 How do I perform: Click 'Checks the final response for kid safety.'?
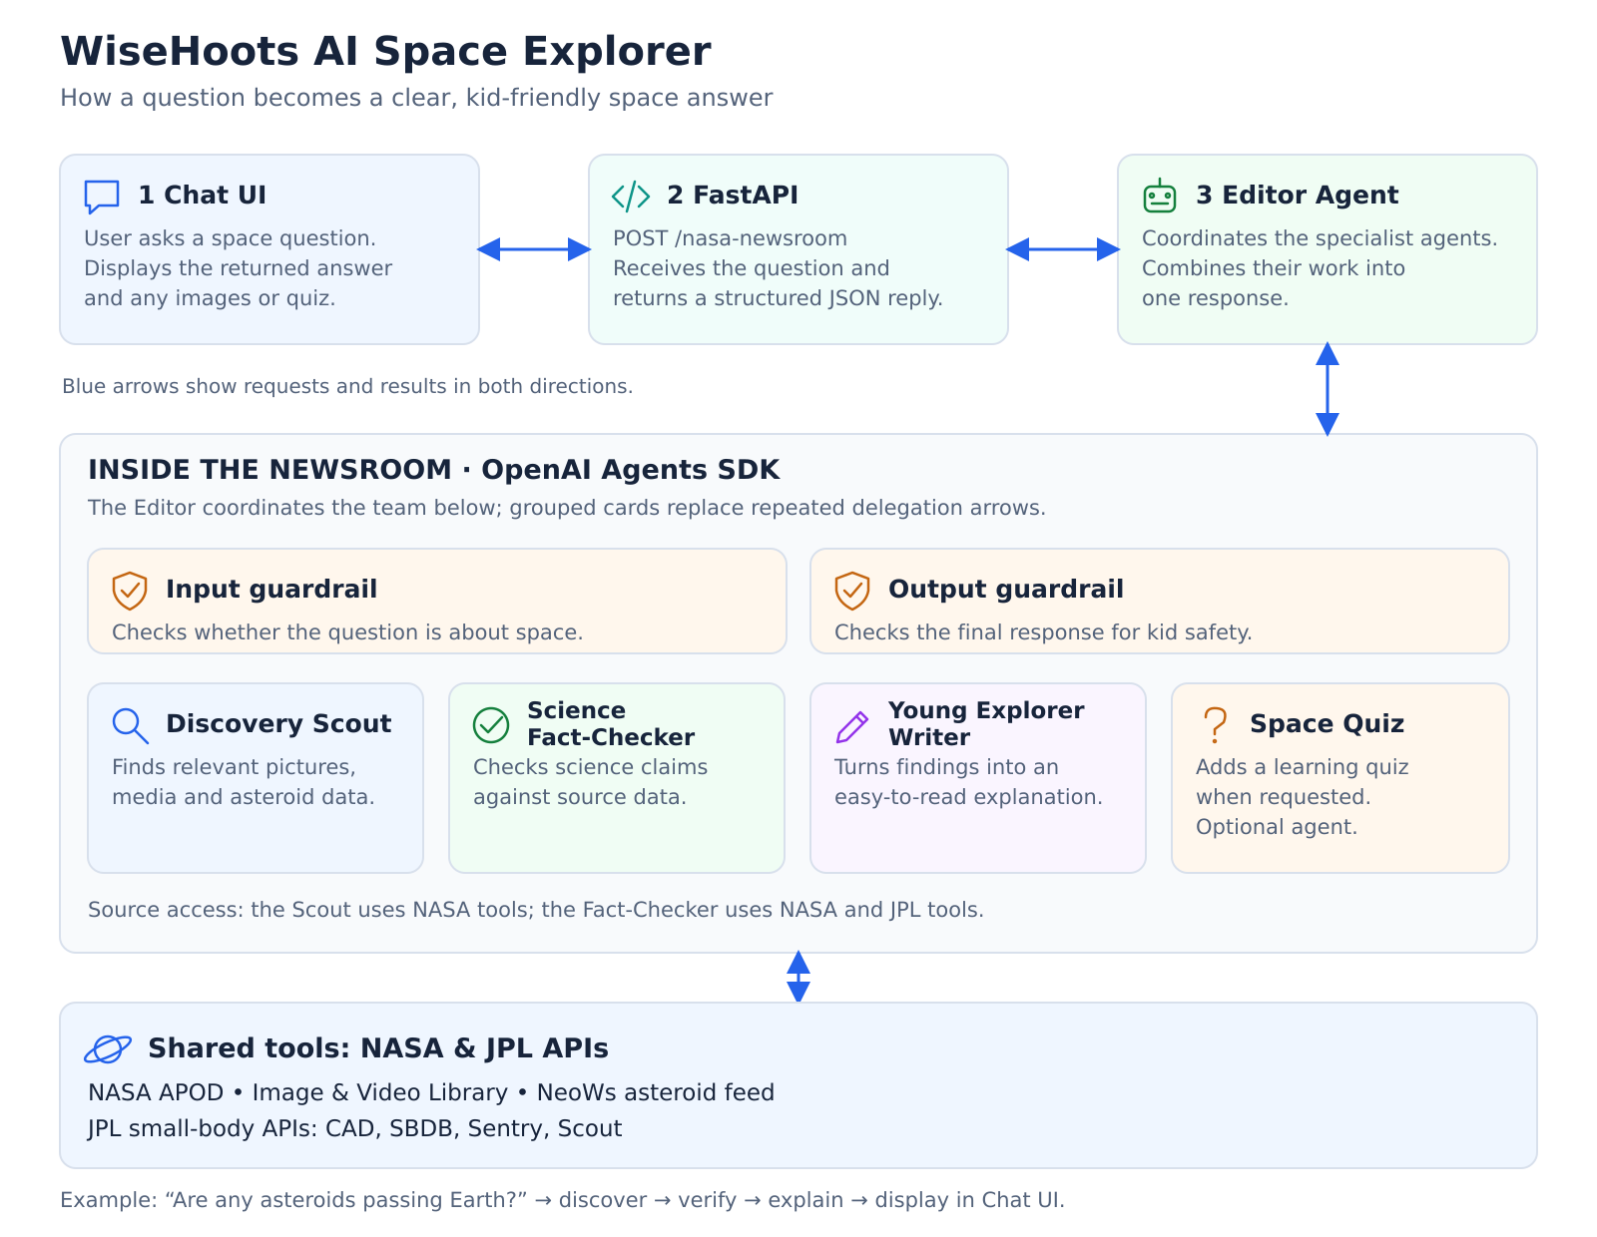coord(1043,632)
